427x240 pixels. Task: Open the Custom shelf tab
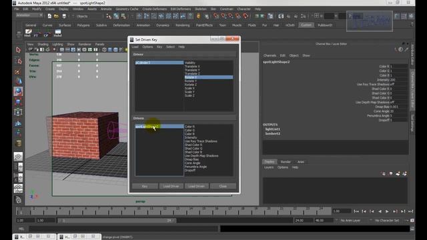[306, 25]
